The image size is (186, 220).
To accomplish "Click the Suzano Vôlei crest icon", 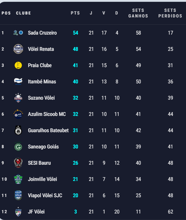I will point(18,98).
